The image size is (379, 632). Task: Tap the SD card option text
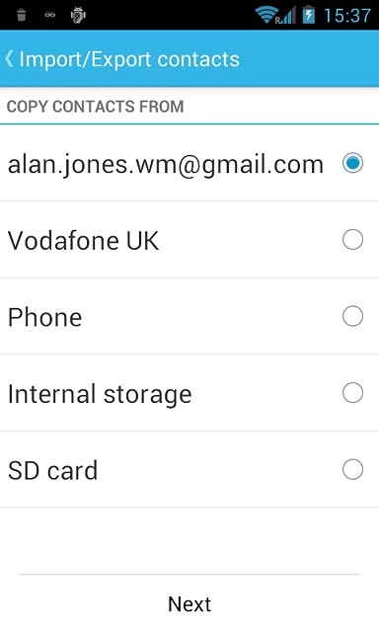[52, 470]
